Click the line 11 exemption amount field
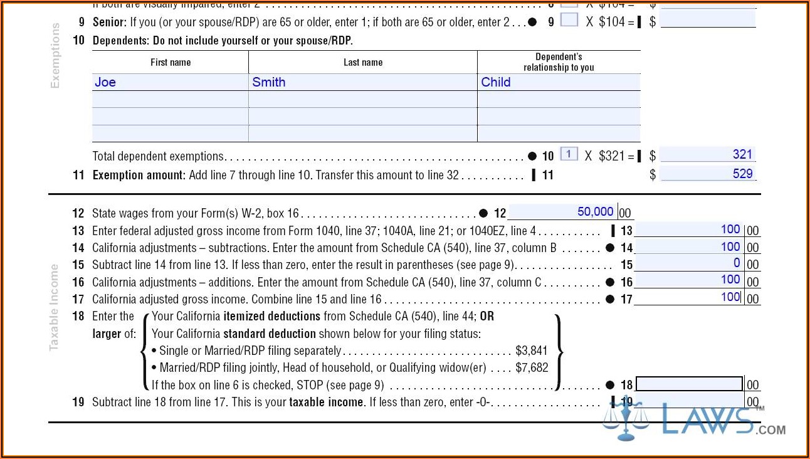Image resolution: width=810 pixels, height=459 pixels. tap(708, 174)
